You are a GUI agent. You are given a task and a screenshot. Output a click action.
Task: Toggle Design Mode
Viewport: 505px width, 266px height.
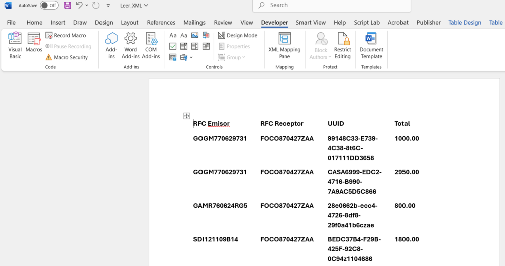coord(238,35)
